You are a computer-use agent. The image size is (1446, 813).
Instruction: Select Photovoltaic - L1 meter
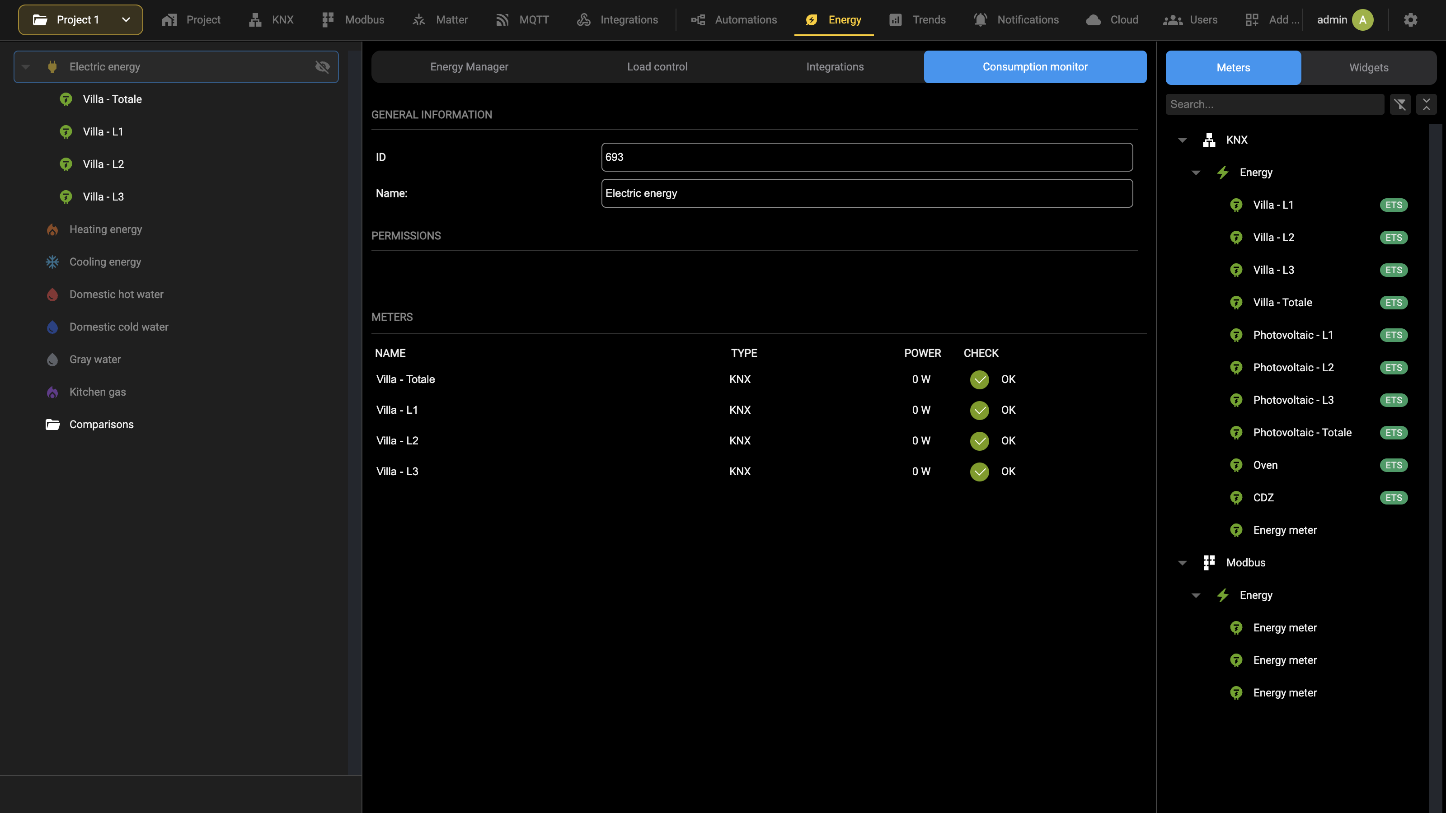point(1293,335)
